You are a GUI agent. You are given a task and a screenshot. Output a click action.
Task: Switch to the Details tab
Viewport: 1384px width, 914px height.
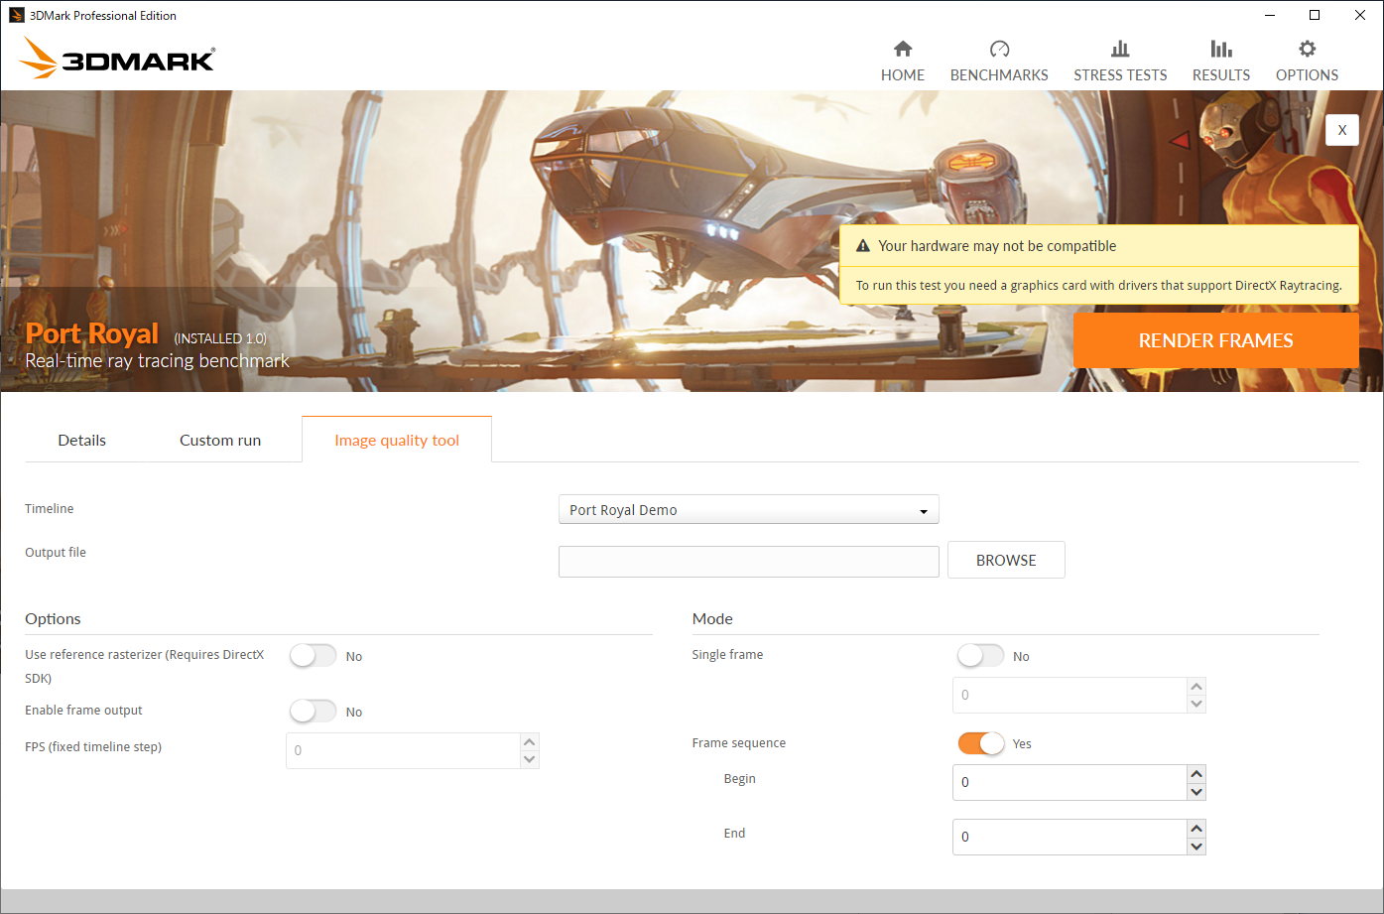click(82, 441)
